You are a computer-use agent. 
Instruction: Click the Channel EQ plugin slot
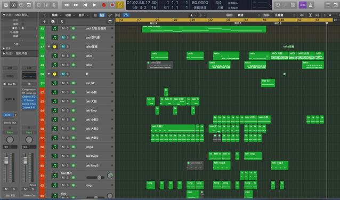29,97
